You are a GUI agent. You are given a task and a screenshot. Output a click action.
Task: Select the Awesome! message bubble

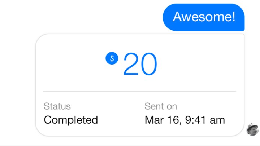[x=204, y=17]
